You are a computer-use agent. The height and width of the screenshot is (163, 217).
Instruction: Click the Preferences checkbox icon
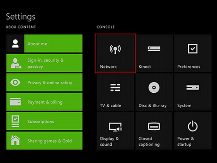193,49
